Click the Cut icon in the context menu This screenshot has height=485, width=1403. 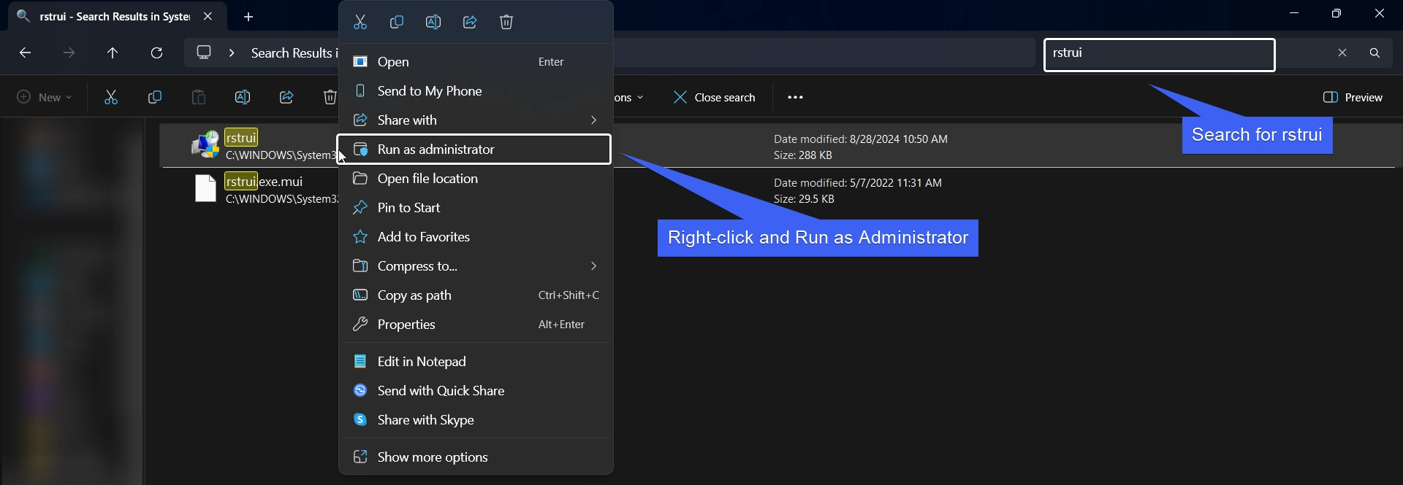(x=360, y=23)
